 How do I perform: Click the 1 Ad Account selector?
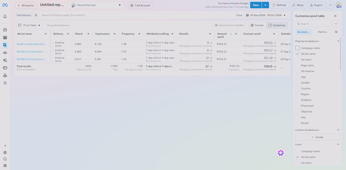tap(141, 5)
